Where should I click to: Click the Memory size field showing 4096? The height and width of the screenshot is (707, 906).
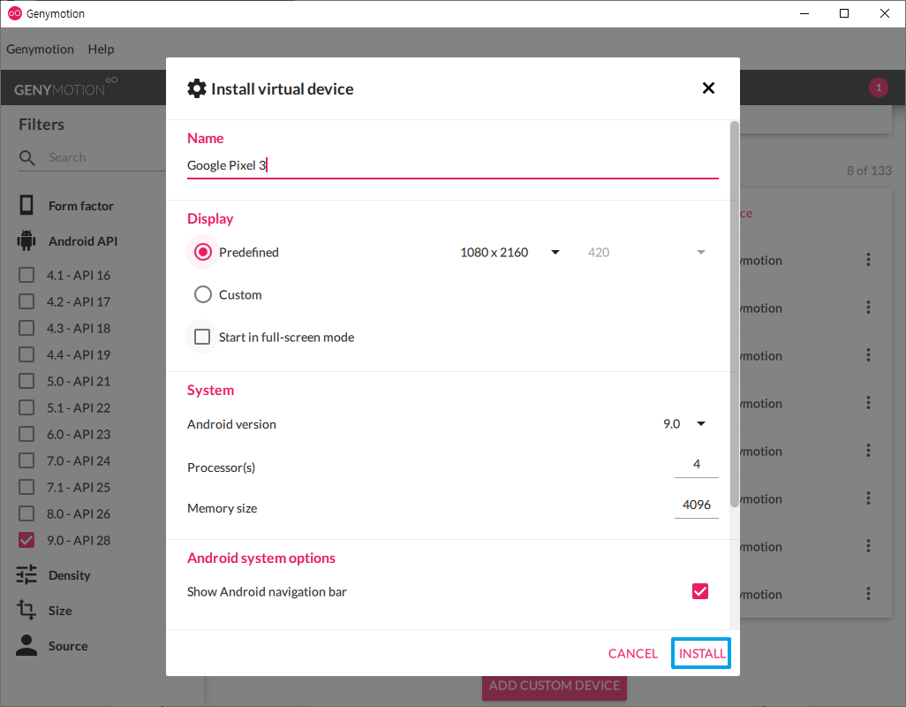click(696, 505)
